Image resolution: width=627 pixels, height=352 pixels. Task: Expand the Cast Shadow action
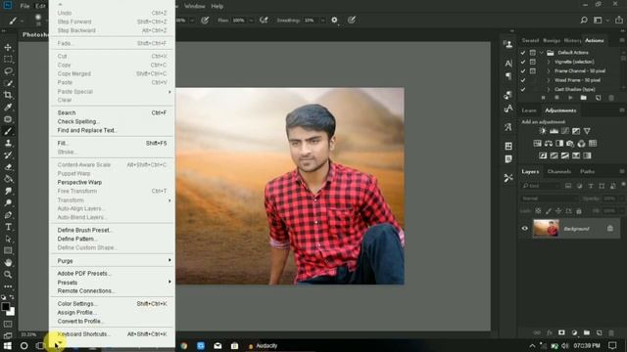[549, 89]
